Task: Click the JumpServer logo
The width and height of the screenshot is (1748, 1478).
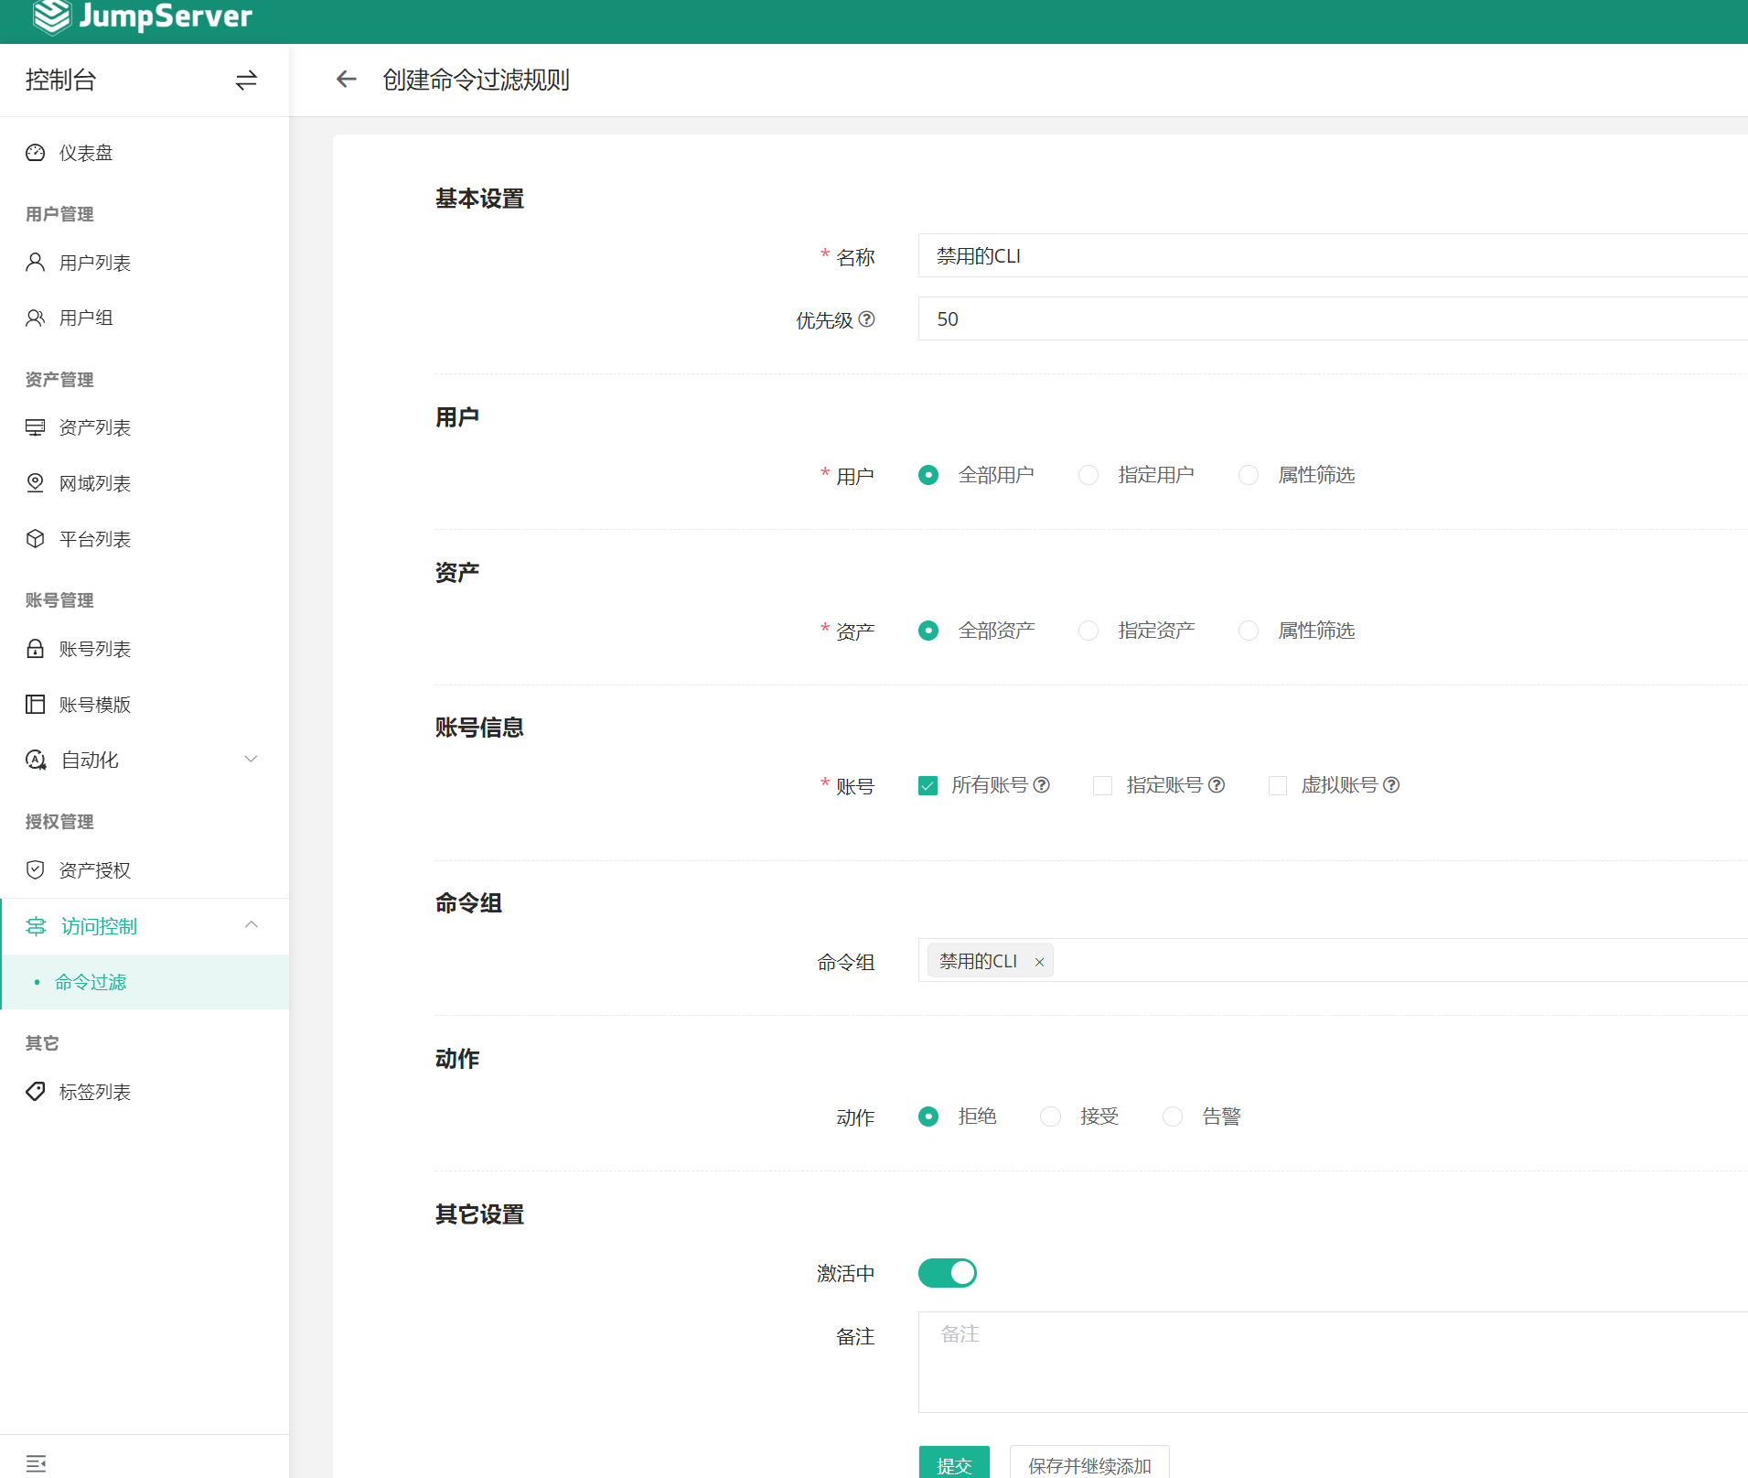Action: (x=143, y=16)
